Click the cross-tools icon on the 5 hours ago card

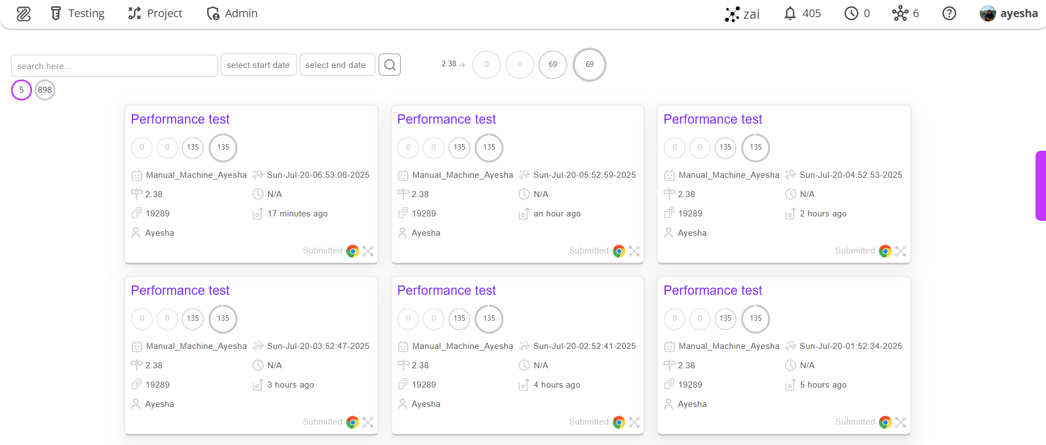pos(901,422)
